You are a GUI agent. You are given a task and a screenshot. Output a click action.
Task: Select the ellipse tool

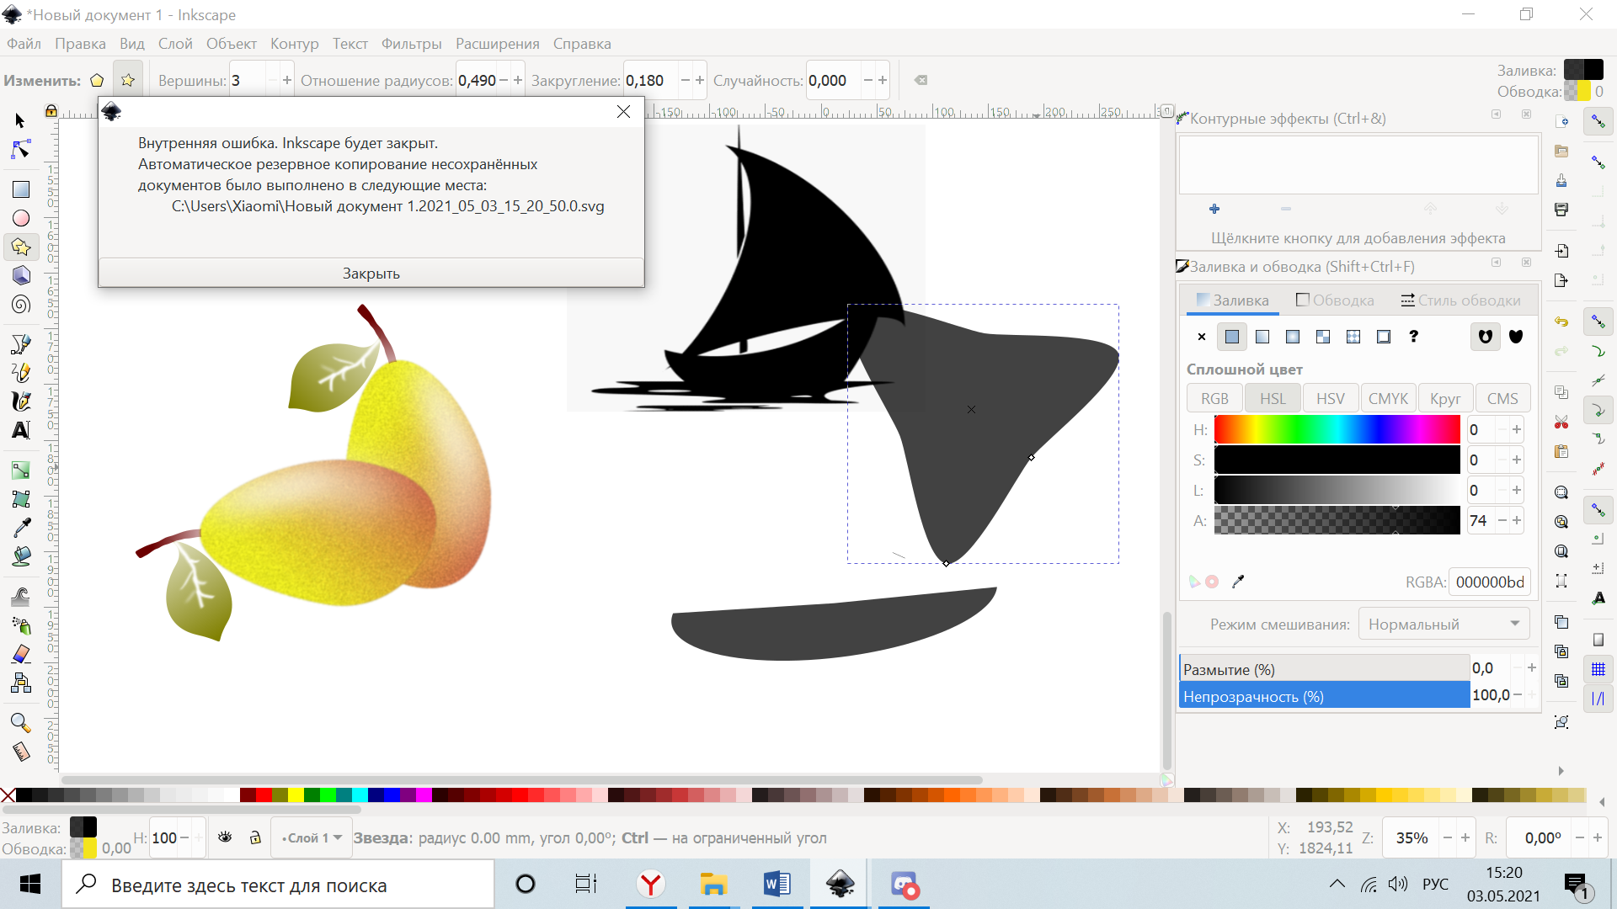21,218
